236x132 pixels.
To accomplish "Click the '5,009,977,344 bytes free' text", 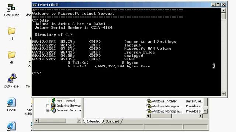I will point(122,66).
